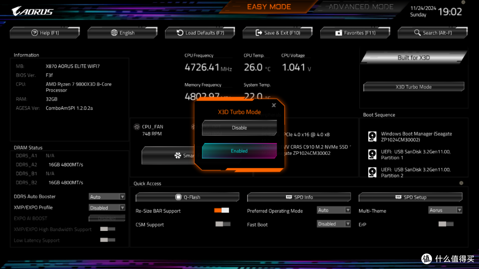Click the English language button
479x269 pixels.
(x=122, y=33)
